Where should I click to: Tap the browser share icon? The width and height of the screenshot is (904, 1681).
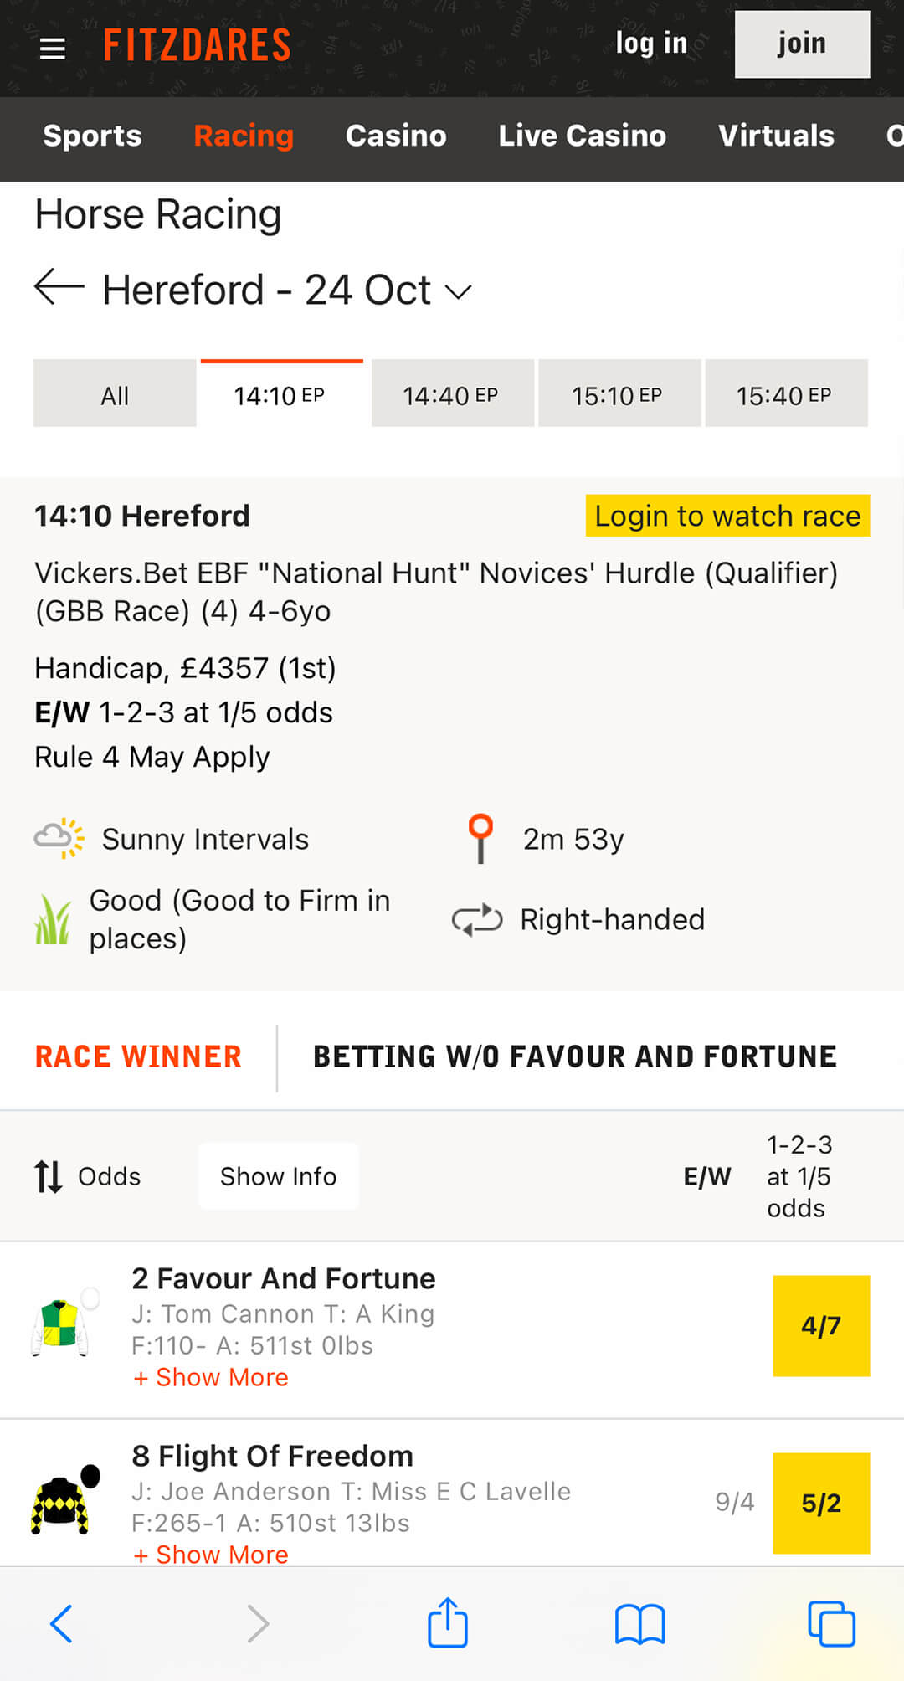[x=448, y=1622]
